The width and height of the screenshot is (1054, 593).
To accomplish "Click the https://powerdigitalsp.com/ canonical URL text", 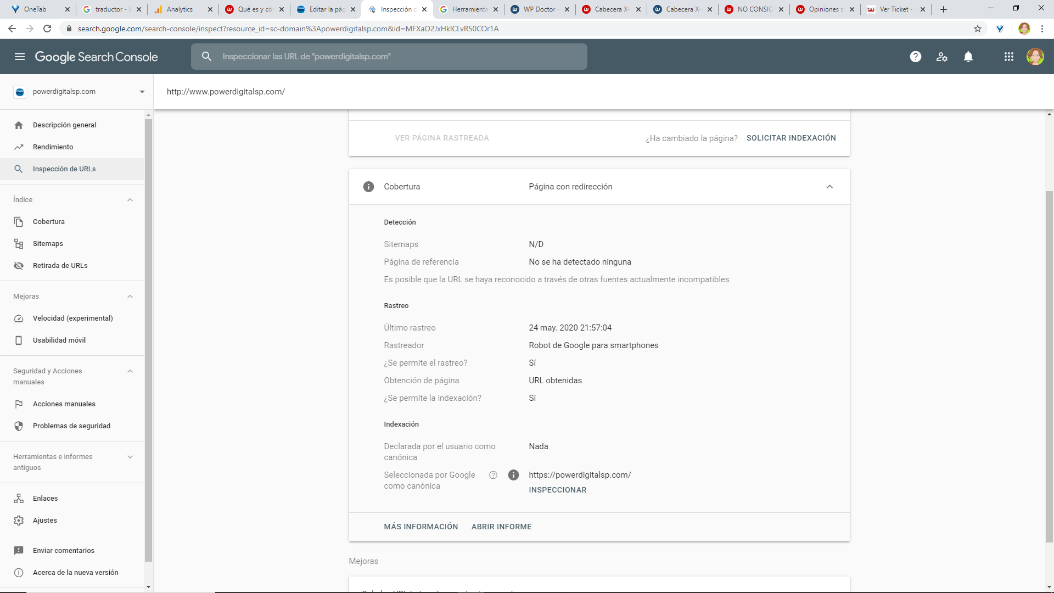I will click(x=580, y=475).
